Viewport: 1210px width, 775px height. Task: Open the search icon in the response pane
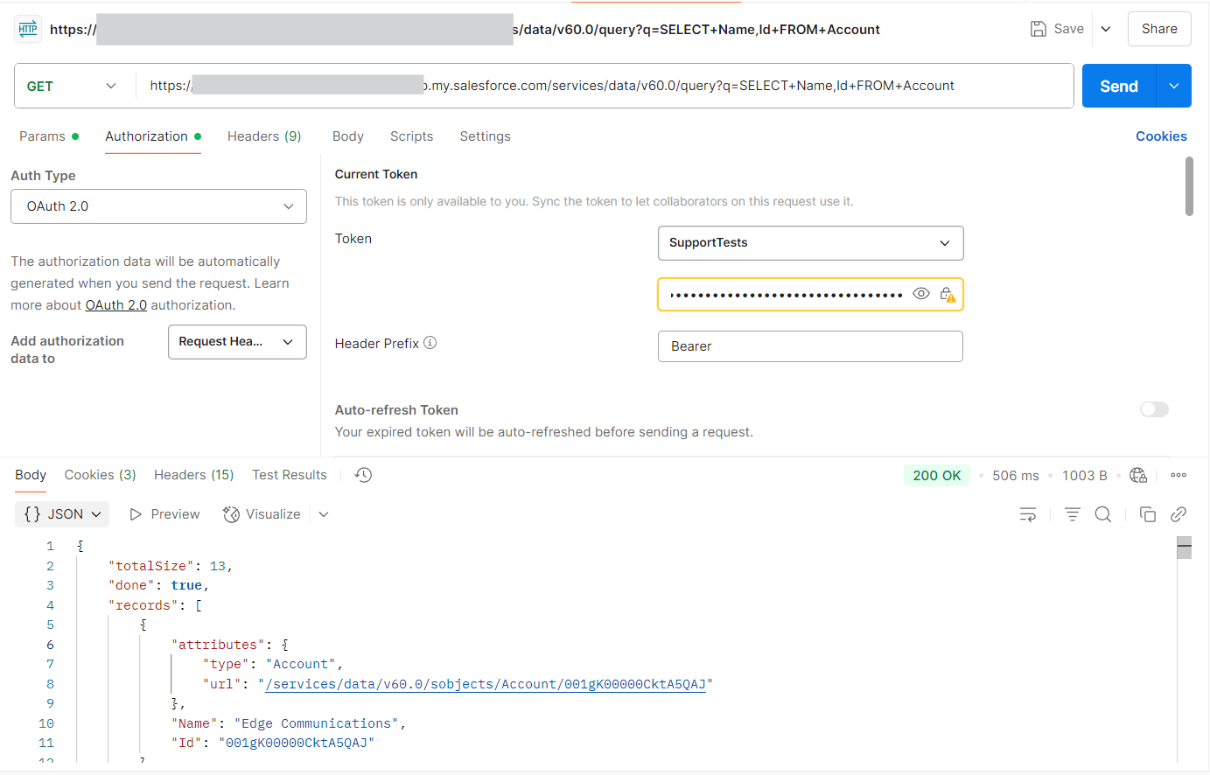[x=1103, y=514]
